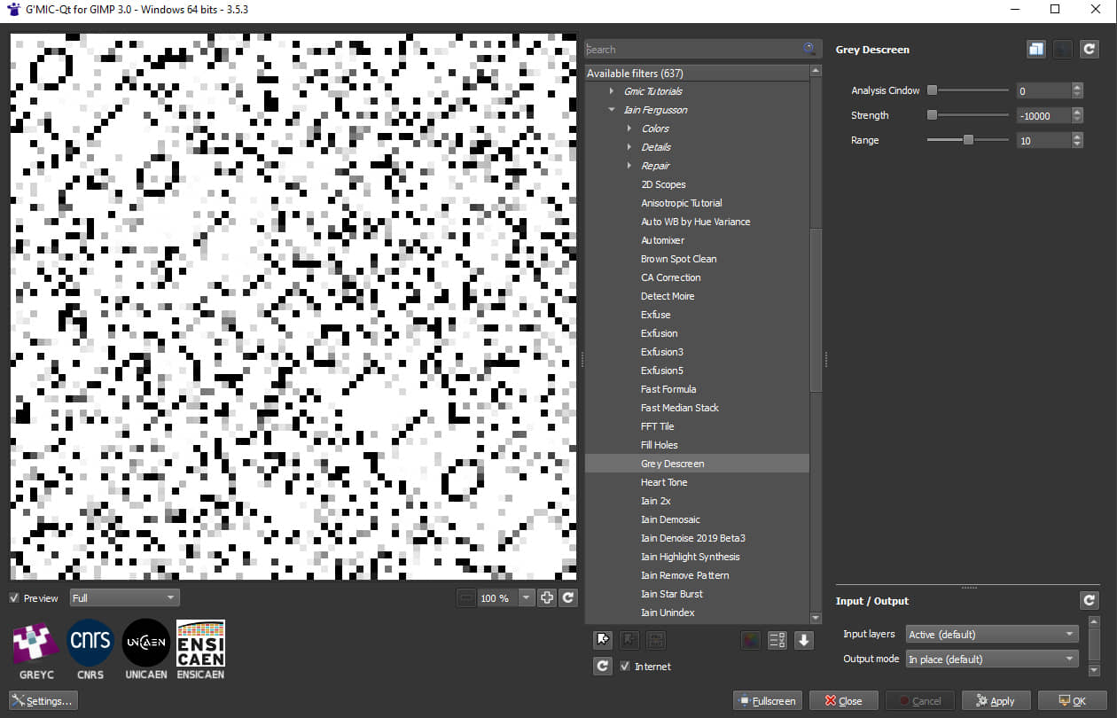The height and width of the screenshot is (718, 1117).
Task: Select the Fill Holes filter
Action: [x=660, y=445]
